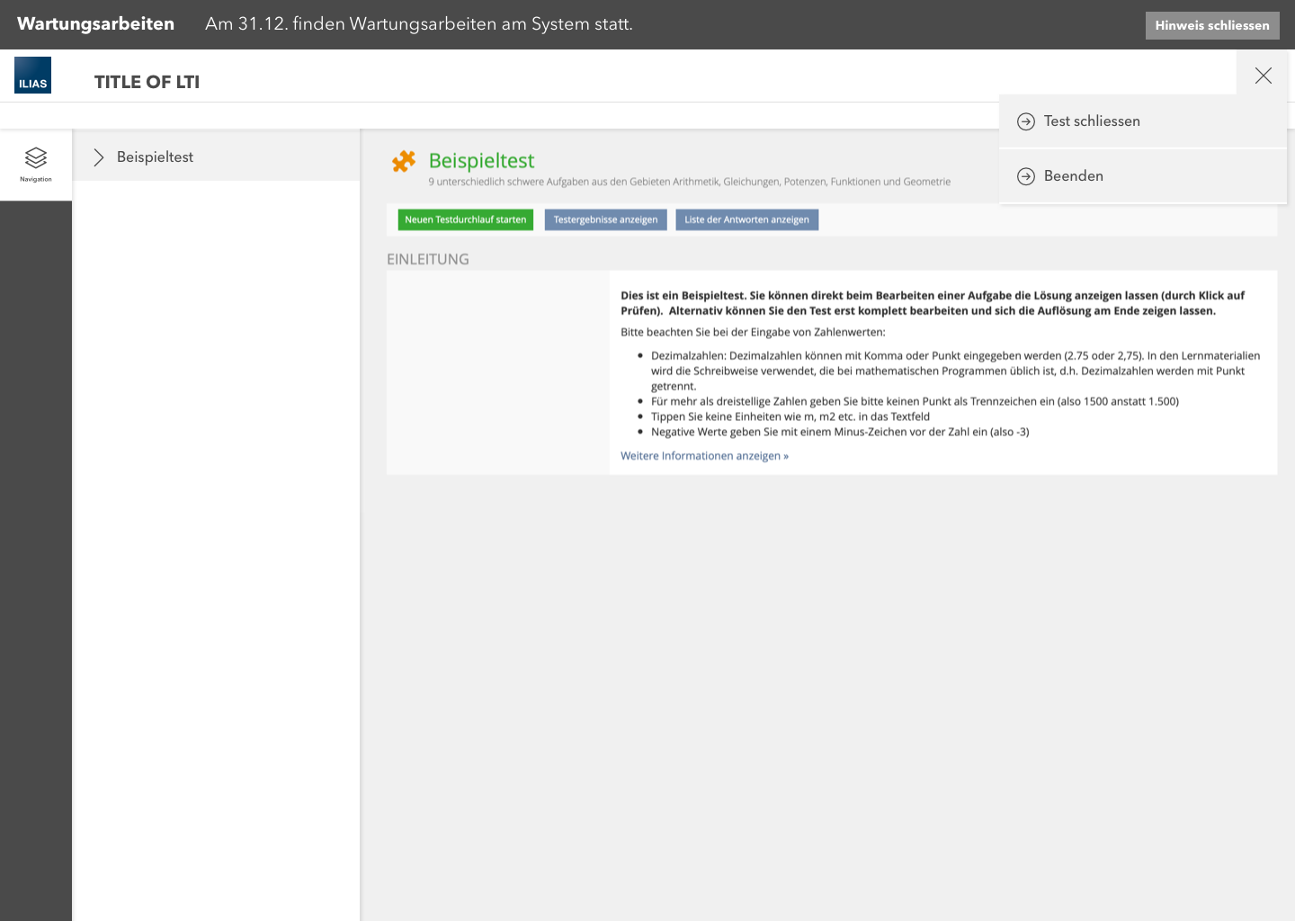
Task: Click the green Beispieltest page heading
Action: pos(481,161)
